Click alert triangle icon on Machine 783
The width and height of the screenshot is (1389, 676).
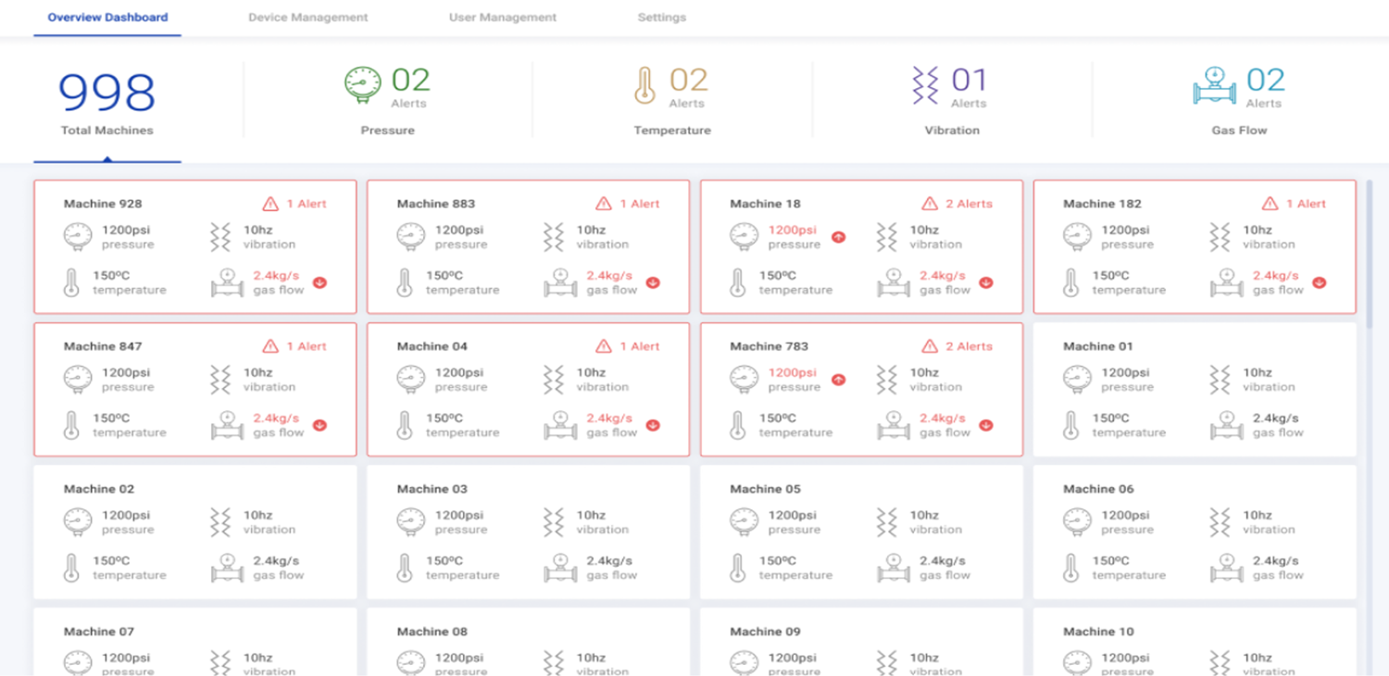(930, 346)
